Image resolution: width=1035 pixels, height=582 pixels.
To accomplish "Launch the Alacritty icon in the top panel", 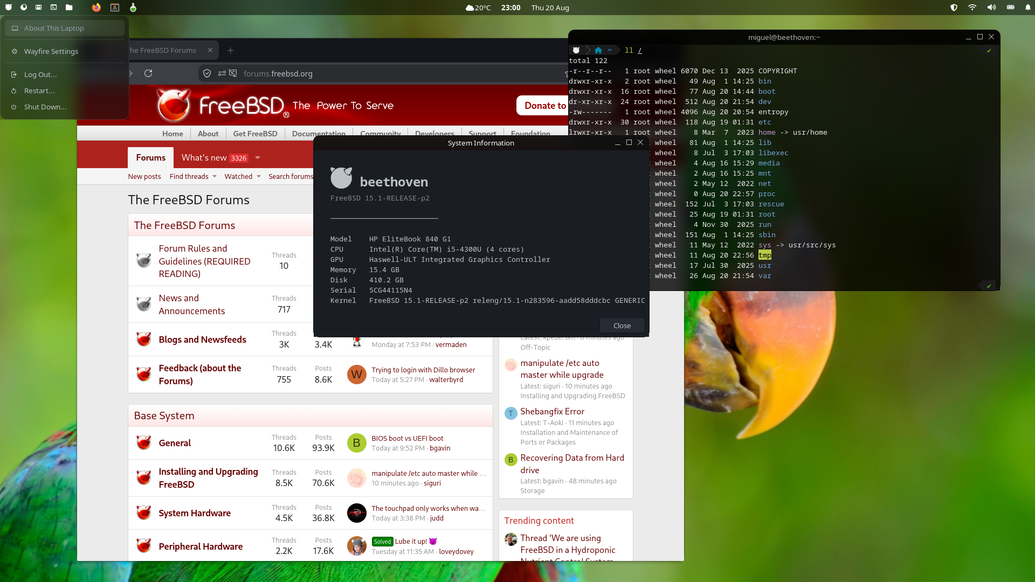I will [x=115, y=8].
